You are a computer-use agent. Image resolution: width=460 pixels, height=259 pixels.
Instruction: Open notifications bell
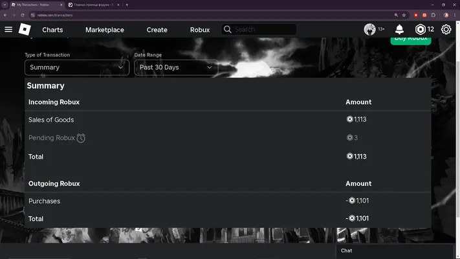pos(399,29)
